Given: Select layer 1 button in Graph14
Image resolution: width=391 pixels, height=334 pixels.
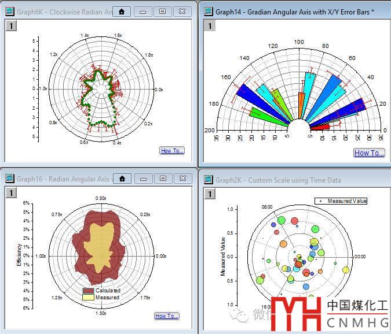Looking at the screenshot, I should tap(210, 26).
